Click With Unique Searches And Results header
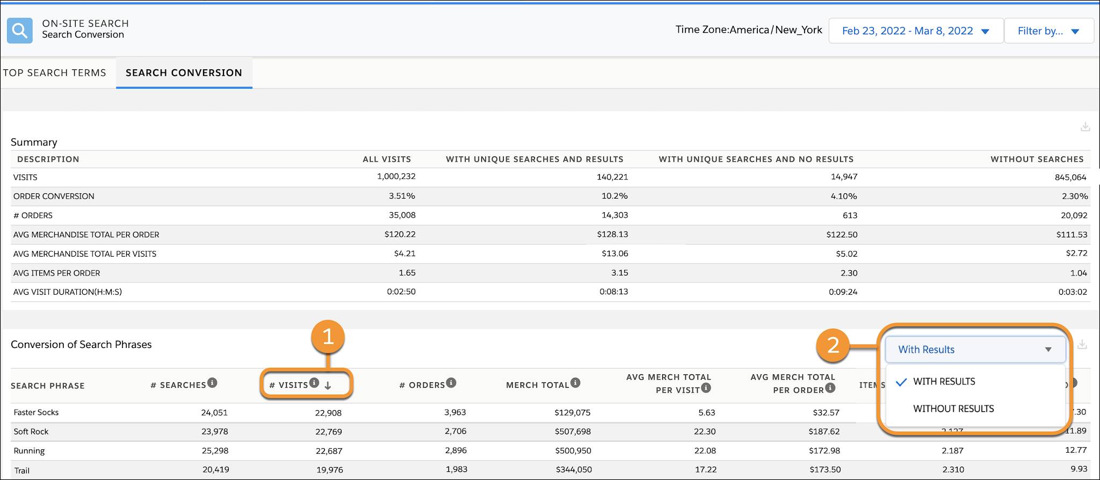 (534, 159)
